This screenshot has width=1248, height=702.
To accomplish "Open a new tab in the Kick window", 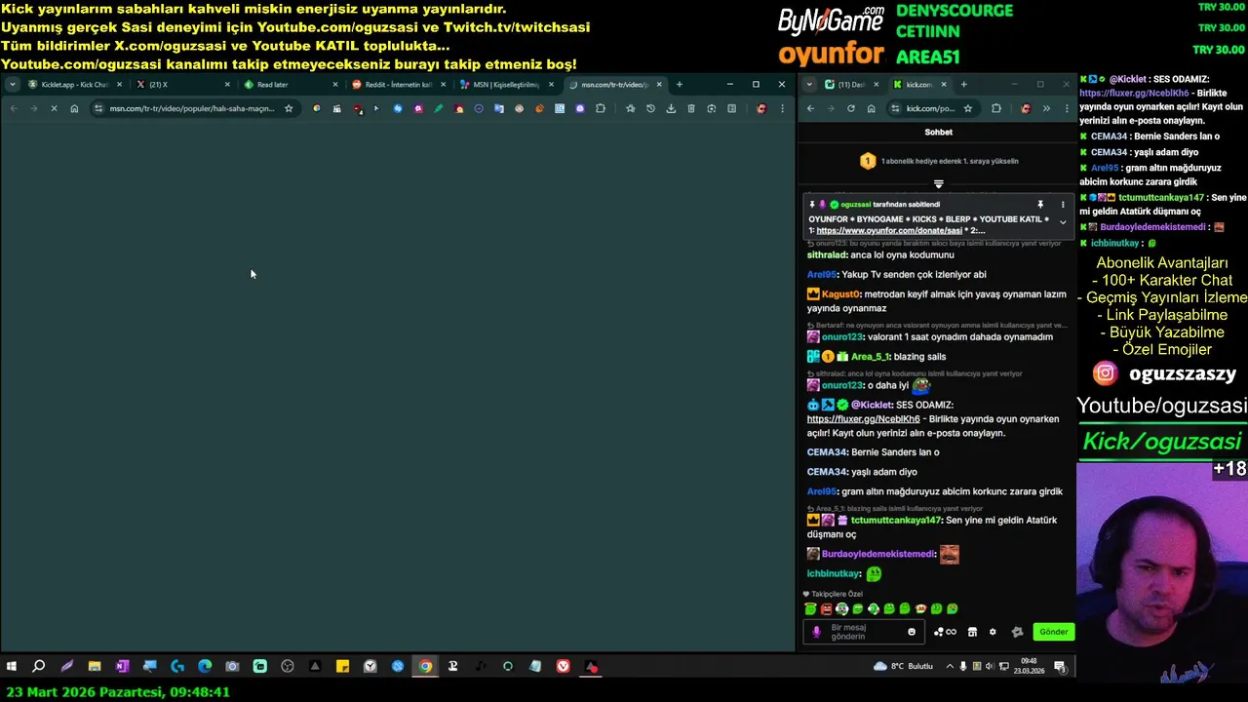I will [x=963, y=85].
